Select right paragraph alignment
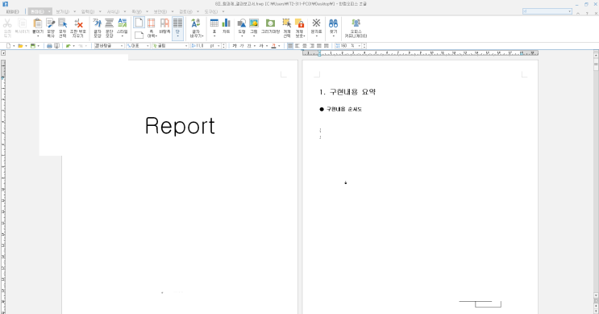 (312, 46)
